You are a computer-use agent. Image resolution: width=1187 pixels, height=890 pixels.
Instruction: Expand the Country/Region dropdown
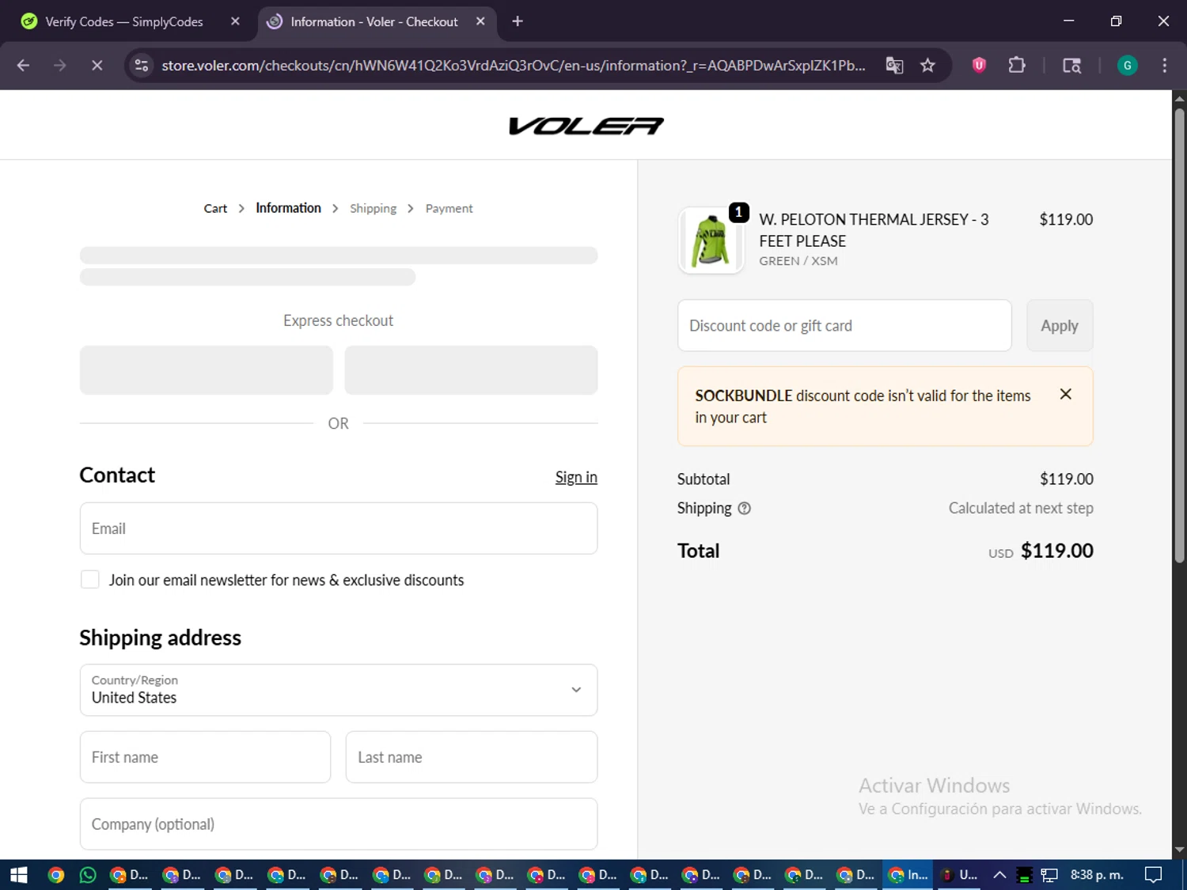tap(339, 690)
